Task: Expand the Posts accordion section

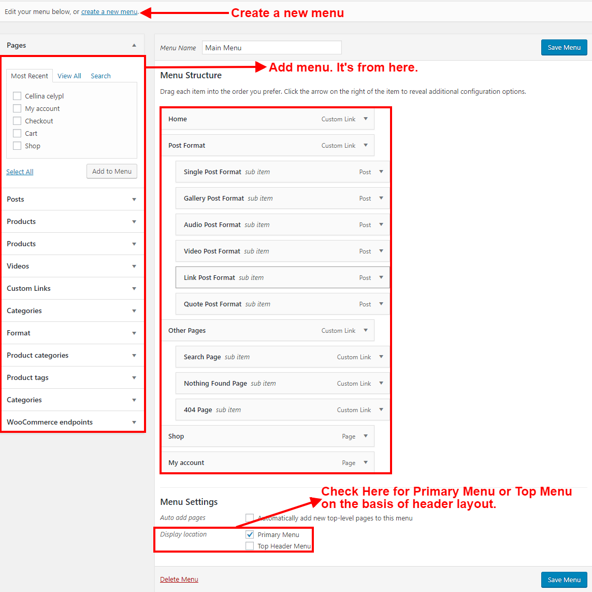Action: [x=73, y=199]
